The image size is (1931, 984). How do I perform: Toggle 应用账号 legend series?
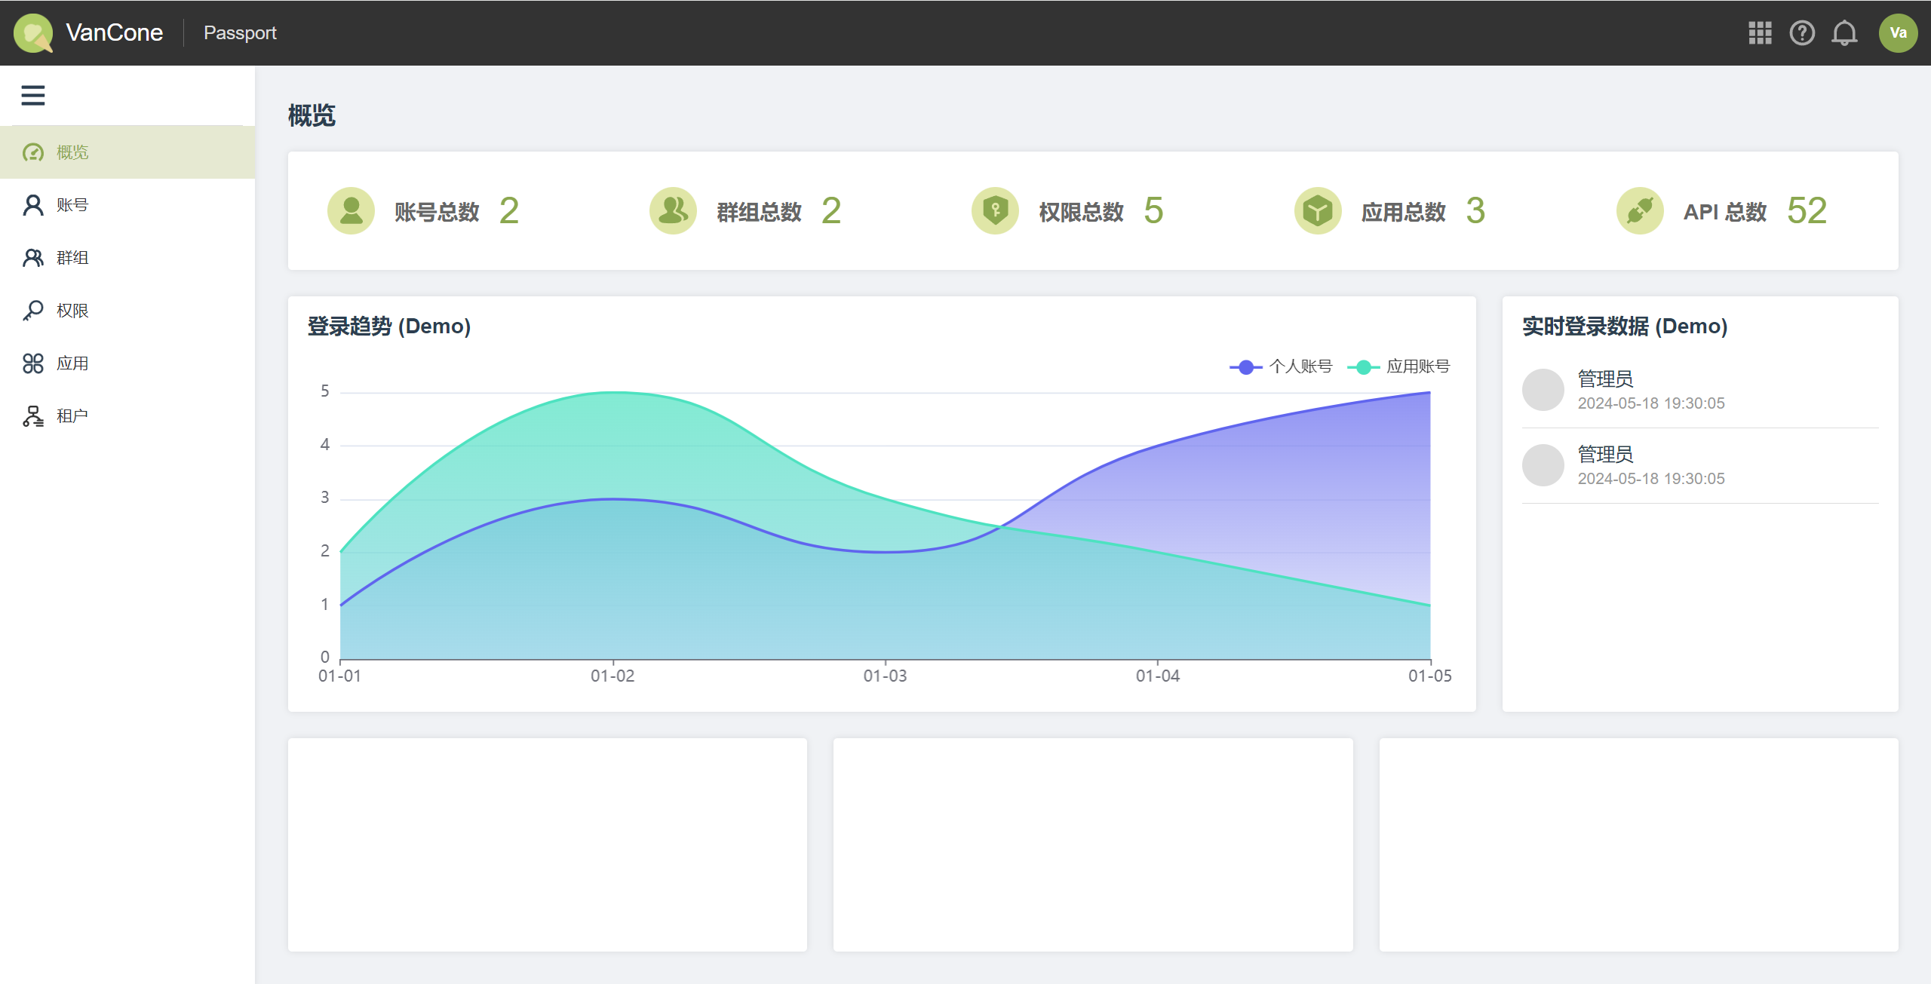coord(1398,366)
